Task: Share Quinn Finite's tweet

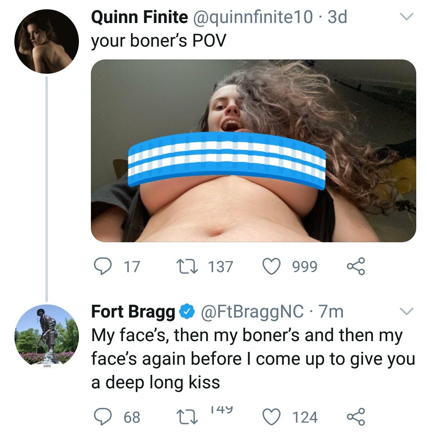Action: pos(356,266)
